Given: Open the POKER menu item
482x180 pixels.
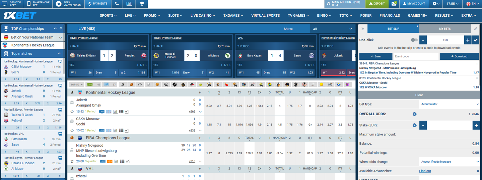Looking at the screenshot, I should (x=366, y=15).
